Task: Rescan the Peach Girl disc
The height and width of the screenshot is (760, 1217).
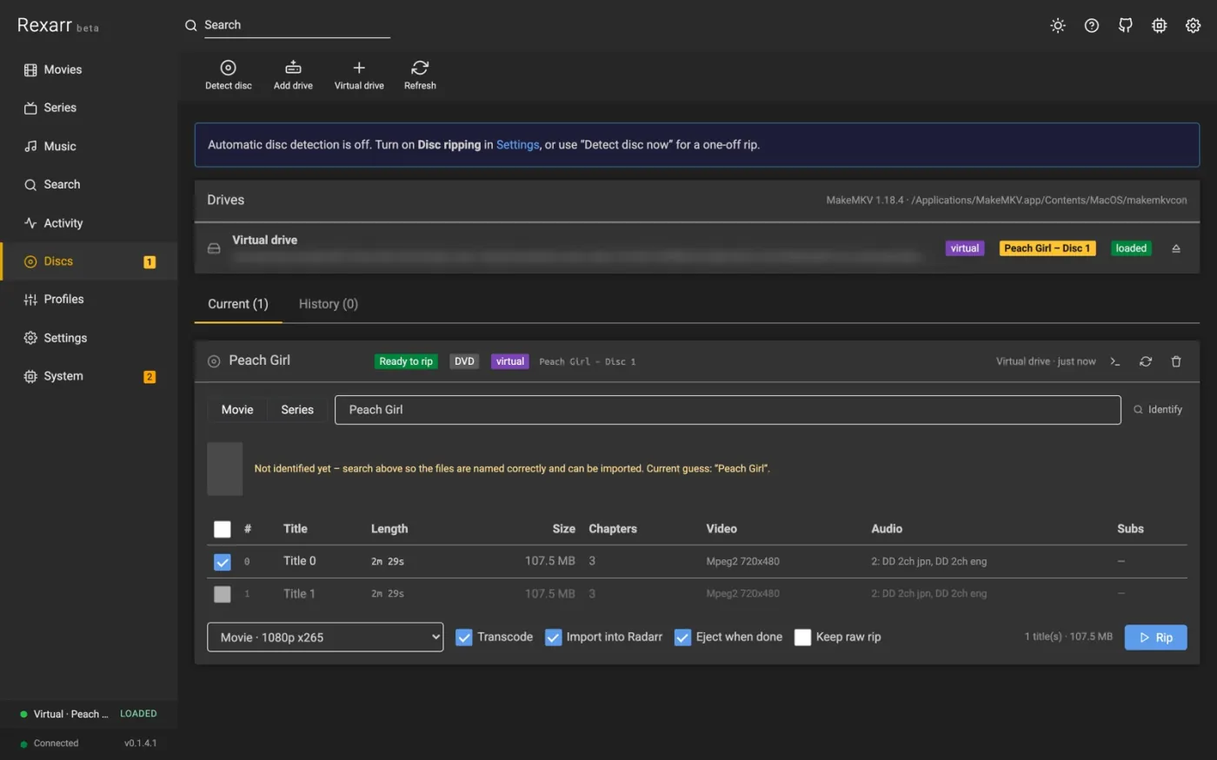Action: pyautogui.click(x=1146, y=361)
